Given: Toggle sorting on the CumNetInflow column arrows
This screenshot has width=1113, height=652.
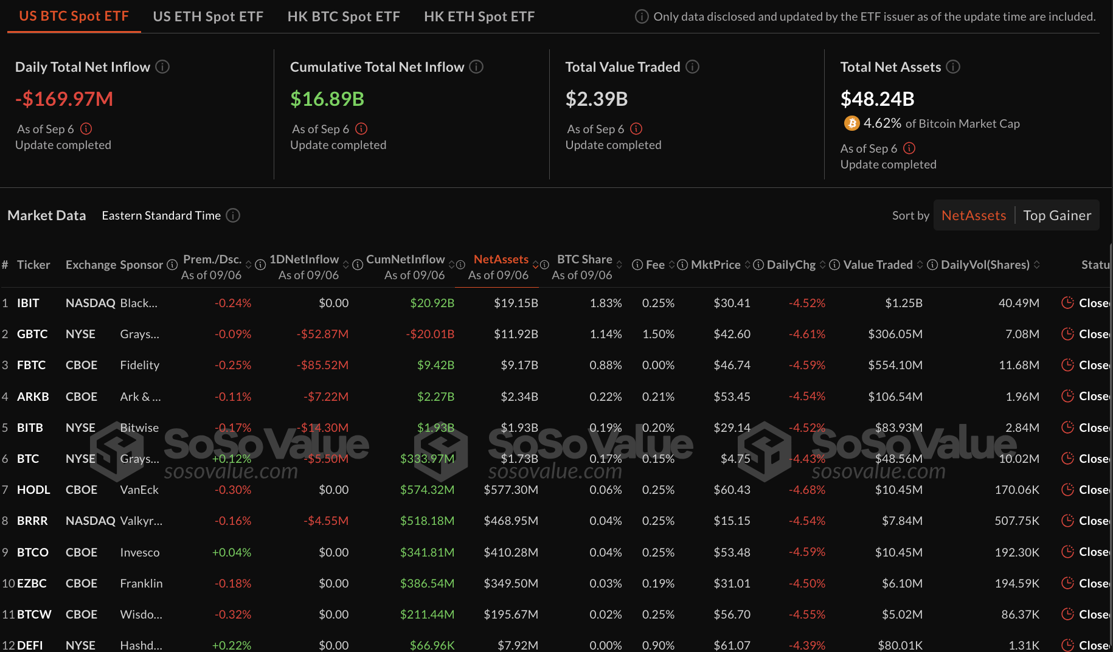Looking at the screenshot, I should [451, 265].
